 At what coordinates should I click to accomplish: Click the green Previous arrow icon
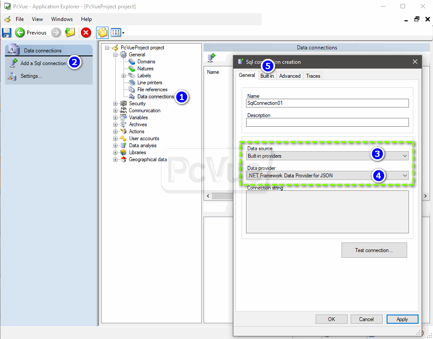(x=20, y=32)
